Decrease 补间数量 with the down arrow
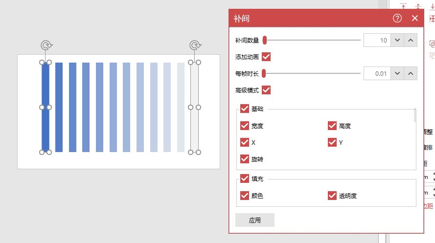 397,40
